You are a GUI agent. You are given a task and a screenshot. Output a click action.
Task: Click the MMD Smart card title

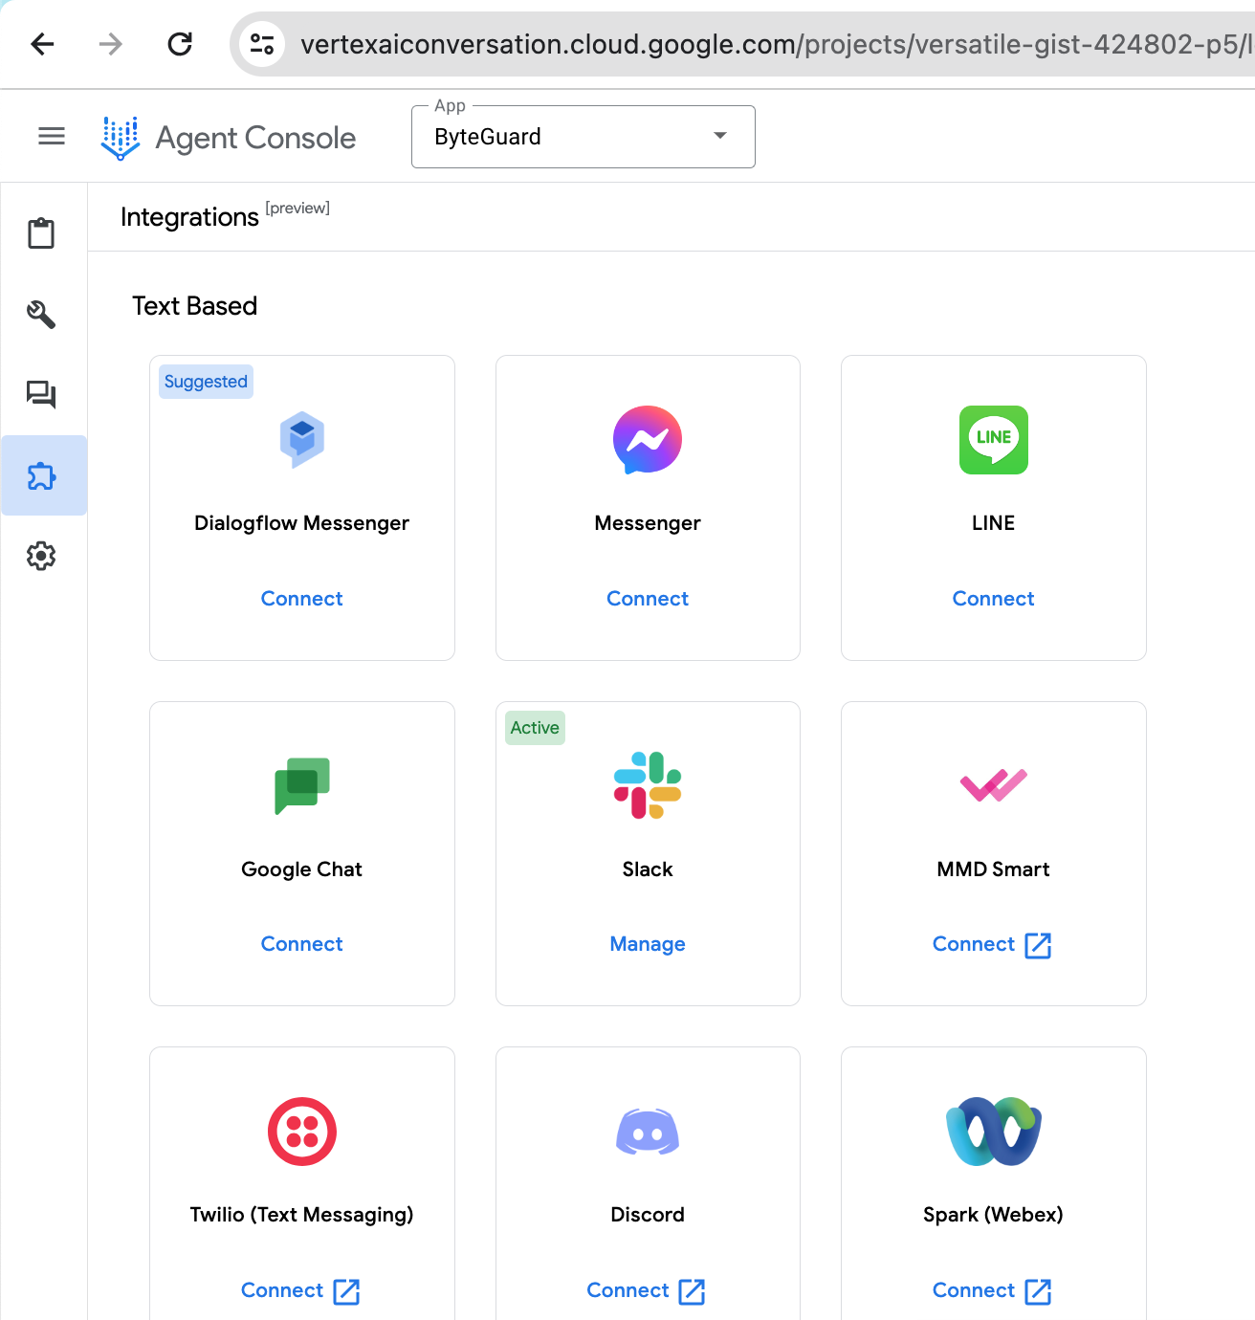[x=994, y=869]
